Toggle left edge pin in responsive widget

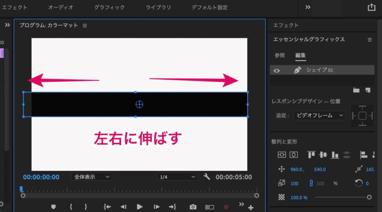[x=354, y=116]
